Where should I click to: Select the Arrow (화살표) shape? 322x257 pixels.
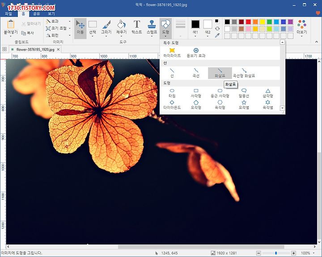point(220,73)
